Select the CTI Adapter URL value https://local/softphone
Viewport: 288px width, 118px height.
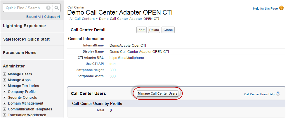(x=126, y=58)
